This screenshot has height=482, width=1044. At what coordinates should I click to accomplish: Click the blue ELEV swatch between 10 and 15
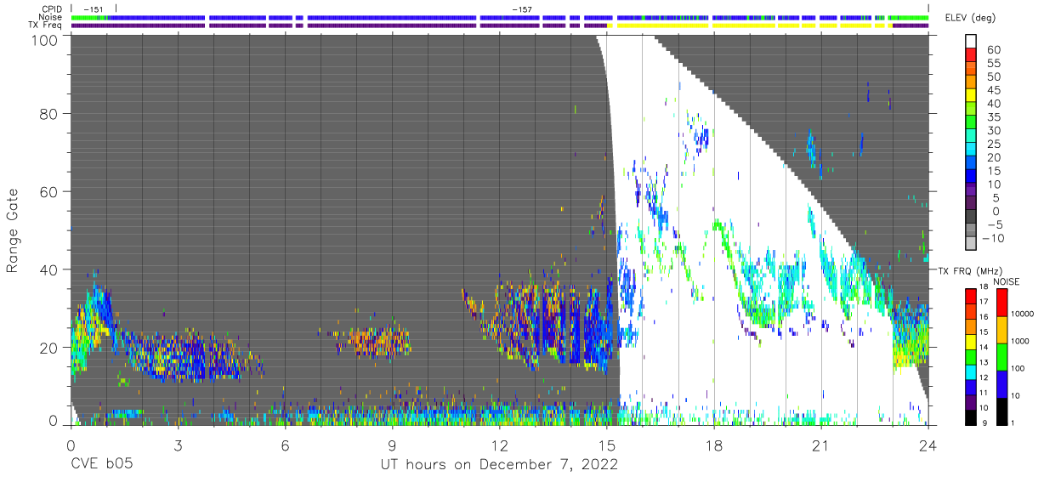(x=973, y=178)
